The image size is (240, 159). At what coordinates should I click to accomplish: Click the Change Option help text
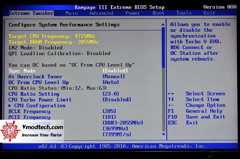(x=205, y=105)
